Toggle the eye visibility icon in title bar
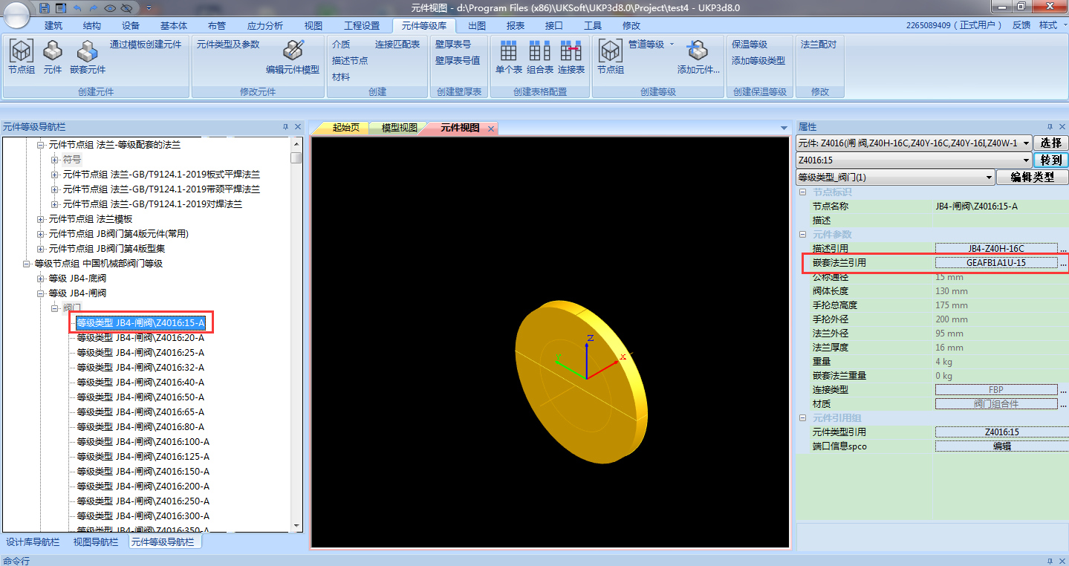This screenshot has height=566, width=1069. pyautogui.click(x=109, y=7)
